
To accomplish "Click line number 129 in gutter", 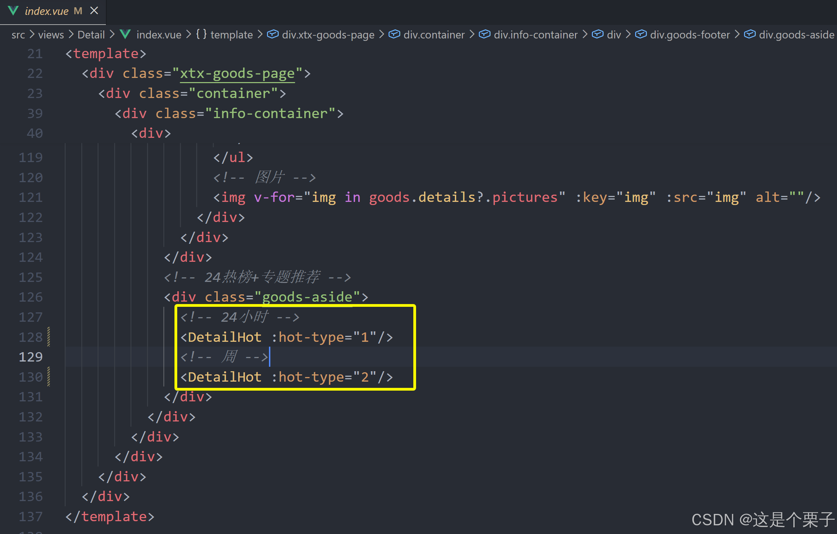I will [x=31, y=357].
